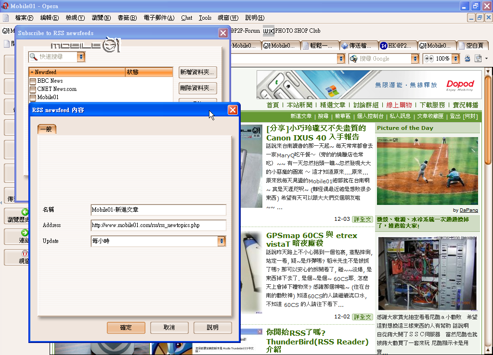
Task: Edit the Address URL field
Action: pos(158,225)
